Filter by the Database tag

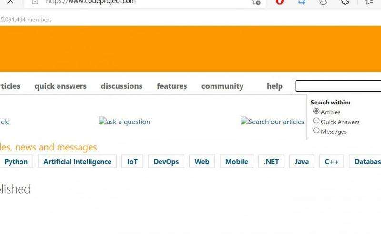(365, 161)
